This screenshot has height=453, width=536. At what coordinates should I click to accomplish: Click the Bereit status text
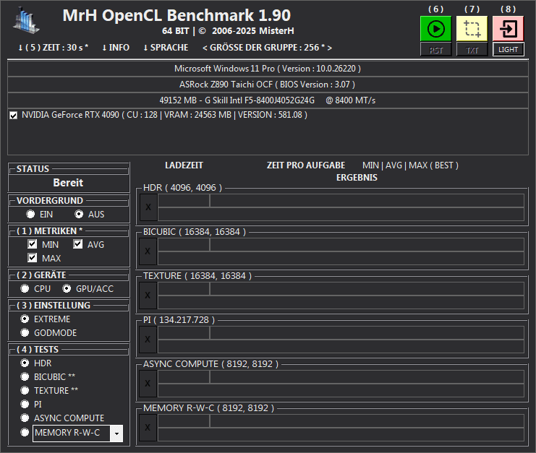[68, 183]
